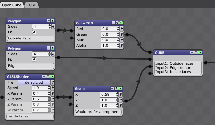Click the link icon beside Speed
The width and height of the screenshot is (215, 125).
[53, 88]
